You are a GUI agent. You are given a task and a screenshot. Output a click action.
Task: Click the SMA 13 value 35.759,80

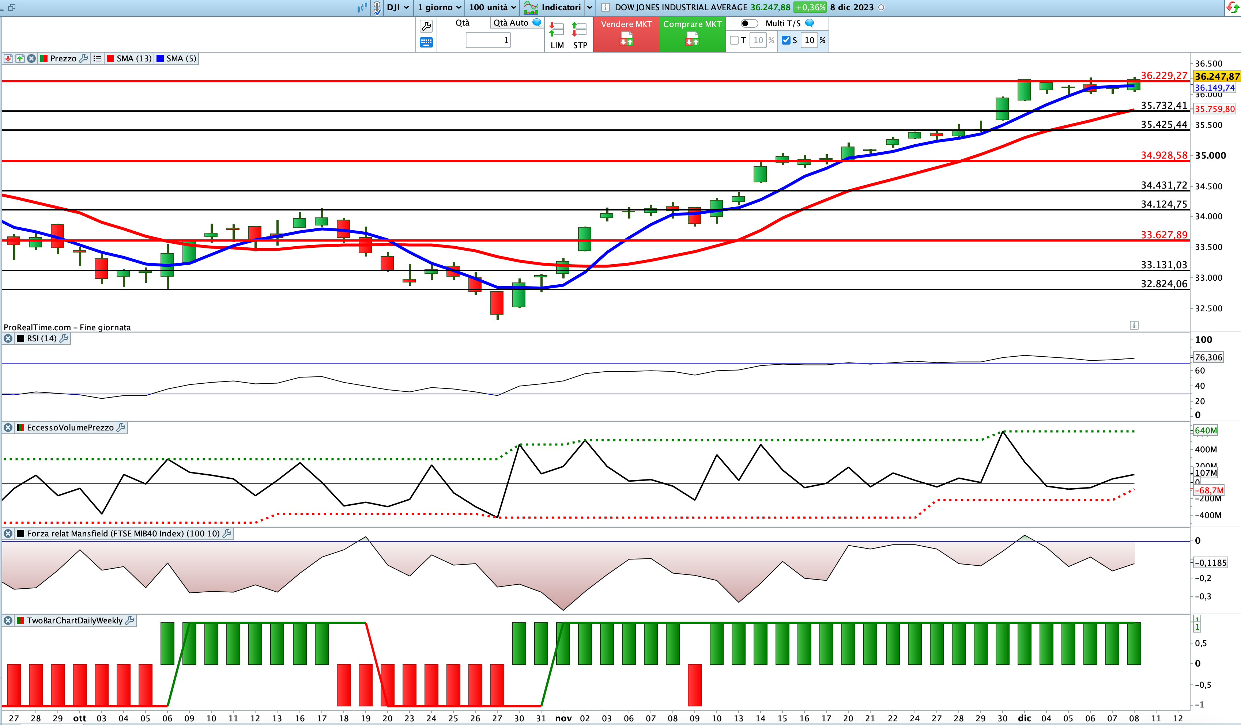point(1214,109)
